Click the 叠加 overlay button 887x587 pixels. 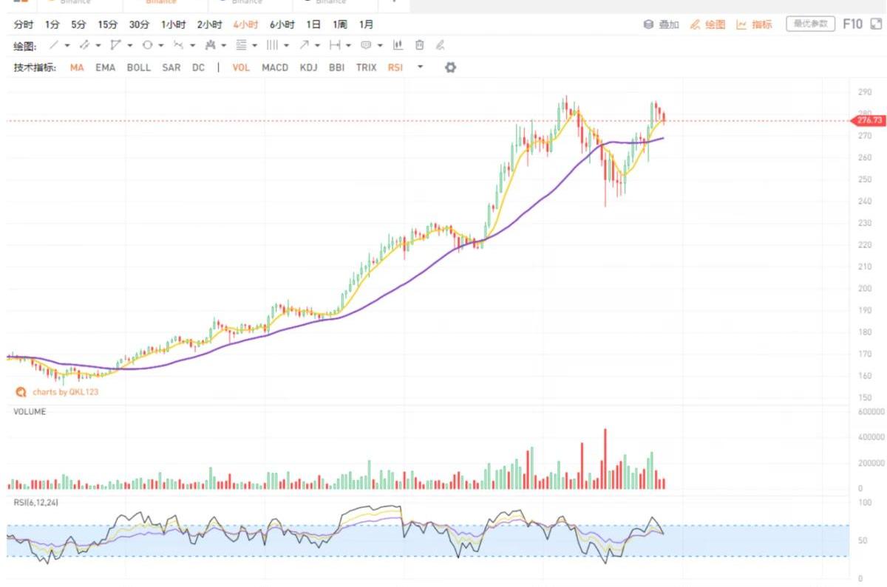coord(662,24)
